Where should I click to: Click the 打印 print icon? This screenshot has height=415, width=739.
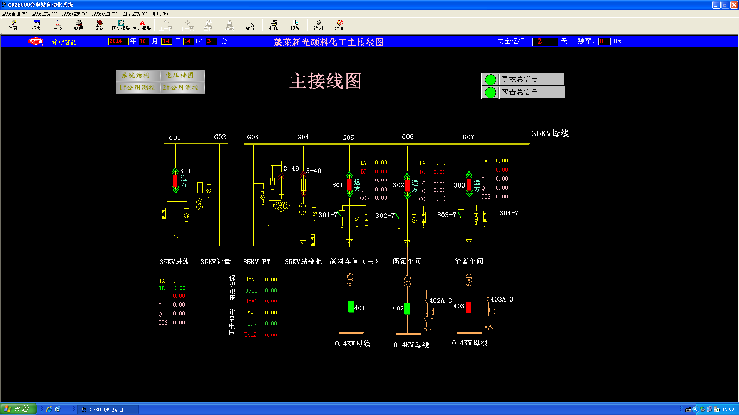(274, 25)
